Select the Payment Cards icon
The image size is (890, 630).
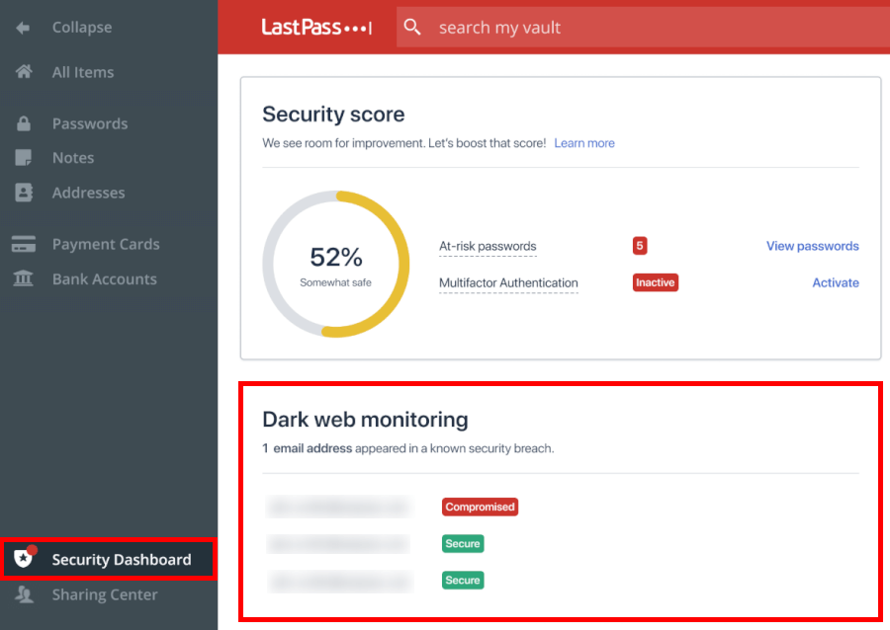tap(22, 243)
